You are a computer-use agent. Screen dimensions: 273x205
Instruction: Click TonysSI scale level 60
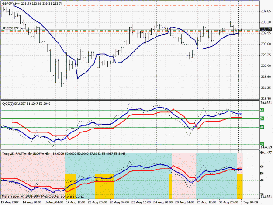click(x=262, y=167)
